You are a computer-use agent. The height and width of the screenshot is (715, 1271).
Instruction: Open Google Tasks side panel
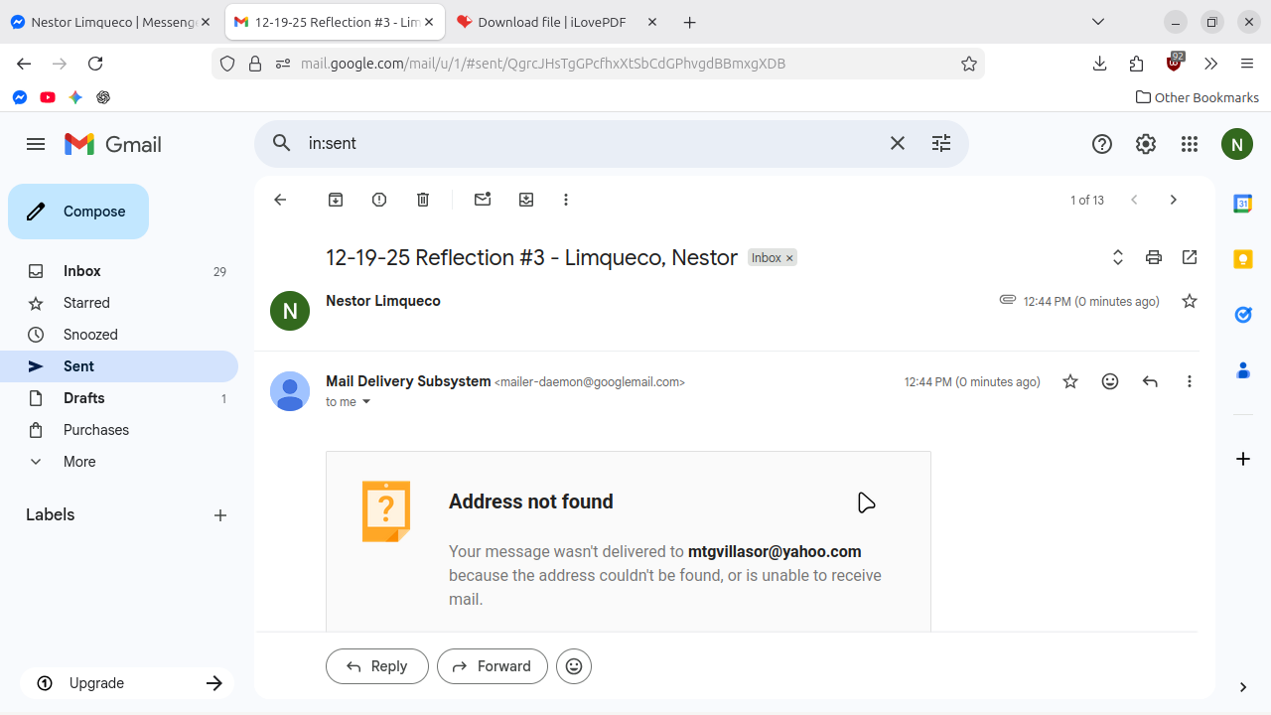point(1242,315)
